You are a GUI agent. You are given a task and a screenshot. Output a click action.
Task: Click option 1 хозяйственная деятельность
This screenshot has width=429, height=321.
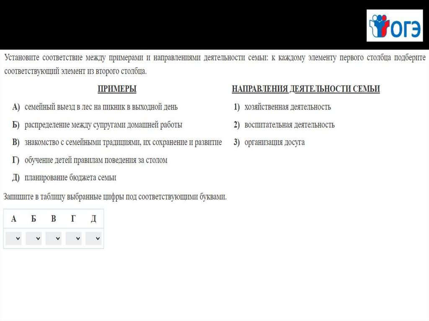(282, 107)
